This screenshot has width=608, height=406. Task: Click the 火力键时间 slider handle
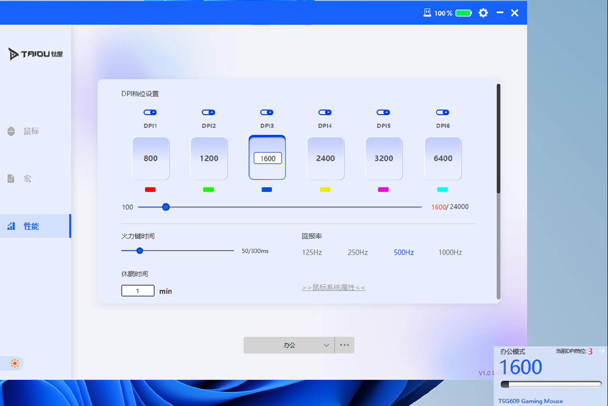click(140, 251)
